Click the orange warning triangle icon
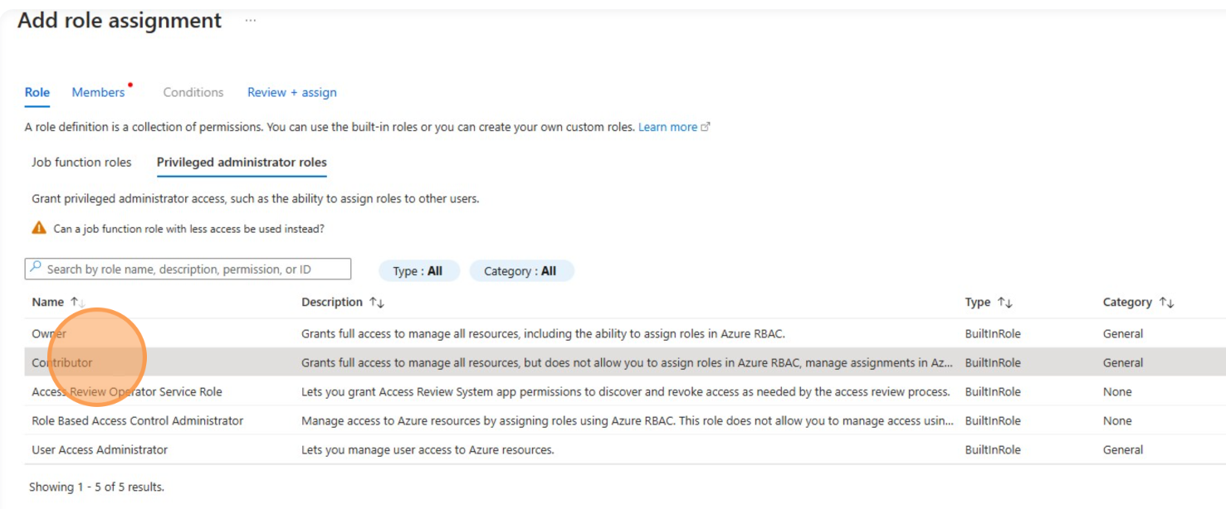The width and height of the screenshot is (1226, 509). (x=39, y=228)
